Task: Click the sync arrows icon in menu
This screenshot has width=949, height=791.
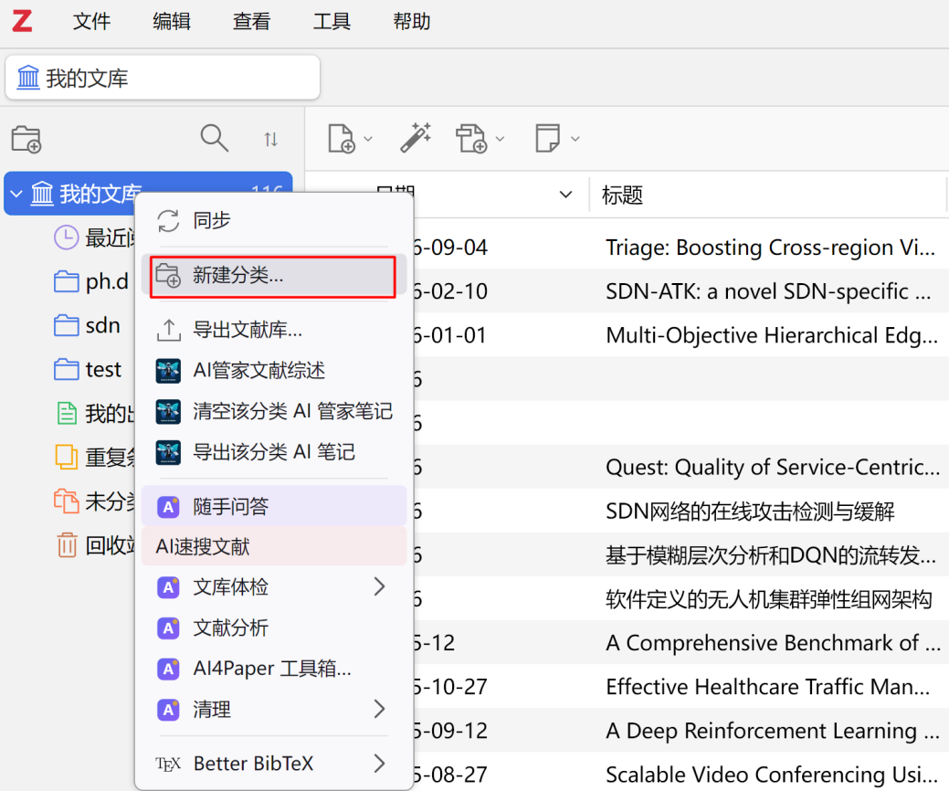Action: [168, 221]
